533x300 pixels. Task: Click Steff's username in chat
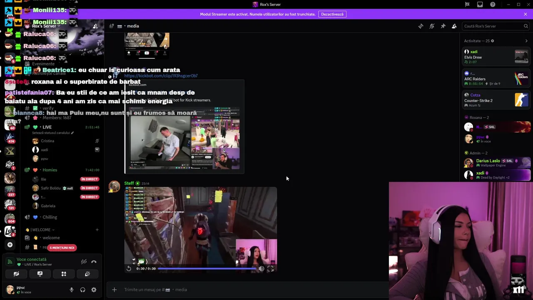129,183
